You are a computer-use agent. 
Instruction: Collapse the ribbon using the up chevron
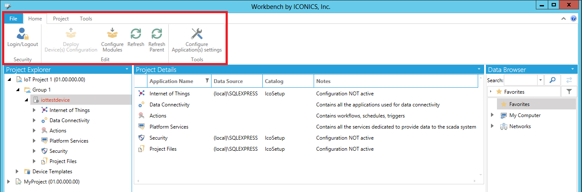[x=564, y=18]
